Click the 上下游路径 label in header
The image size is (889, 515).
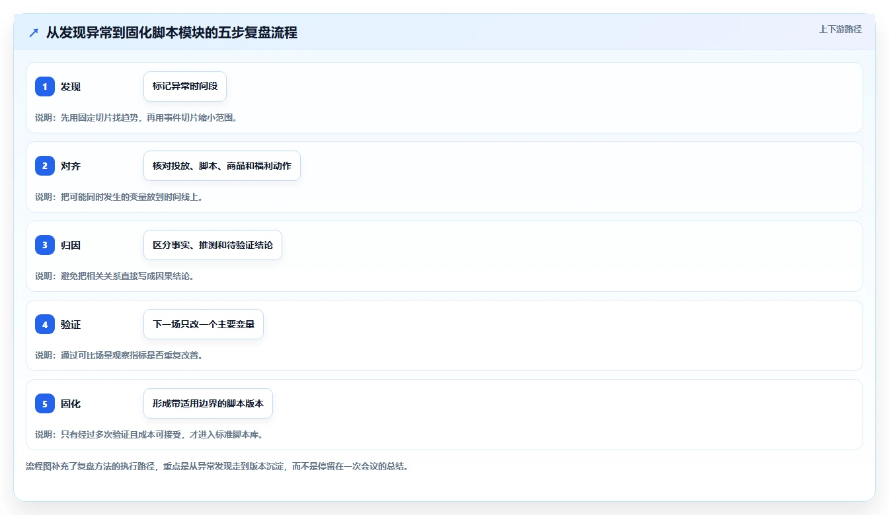(x=840, y=29)
